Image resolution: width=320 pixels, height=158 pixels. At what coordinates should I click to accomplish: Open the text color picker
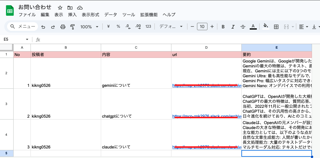click(x=253, y=27)
